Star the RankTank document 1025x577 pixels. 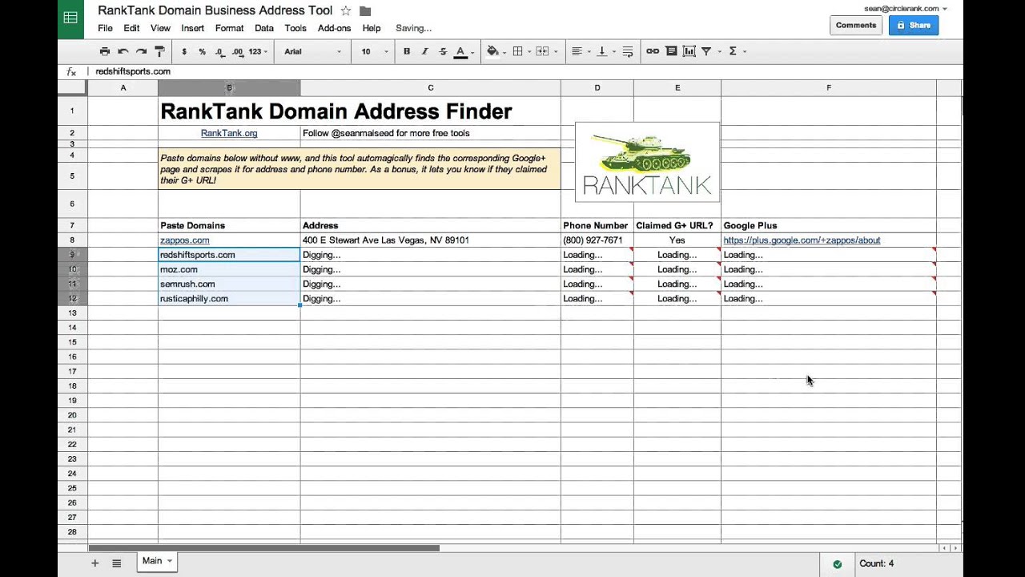pos(346,11)
